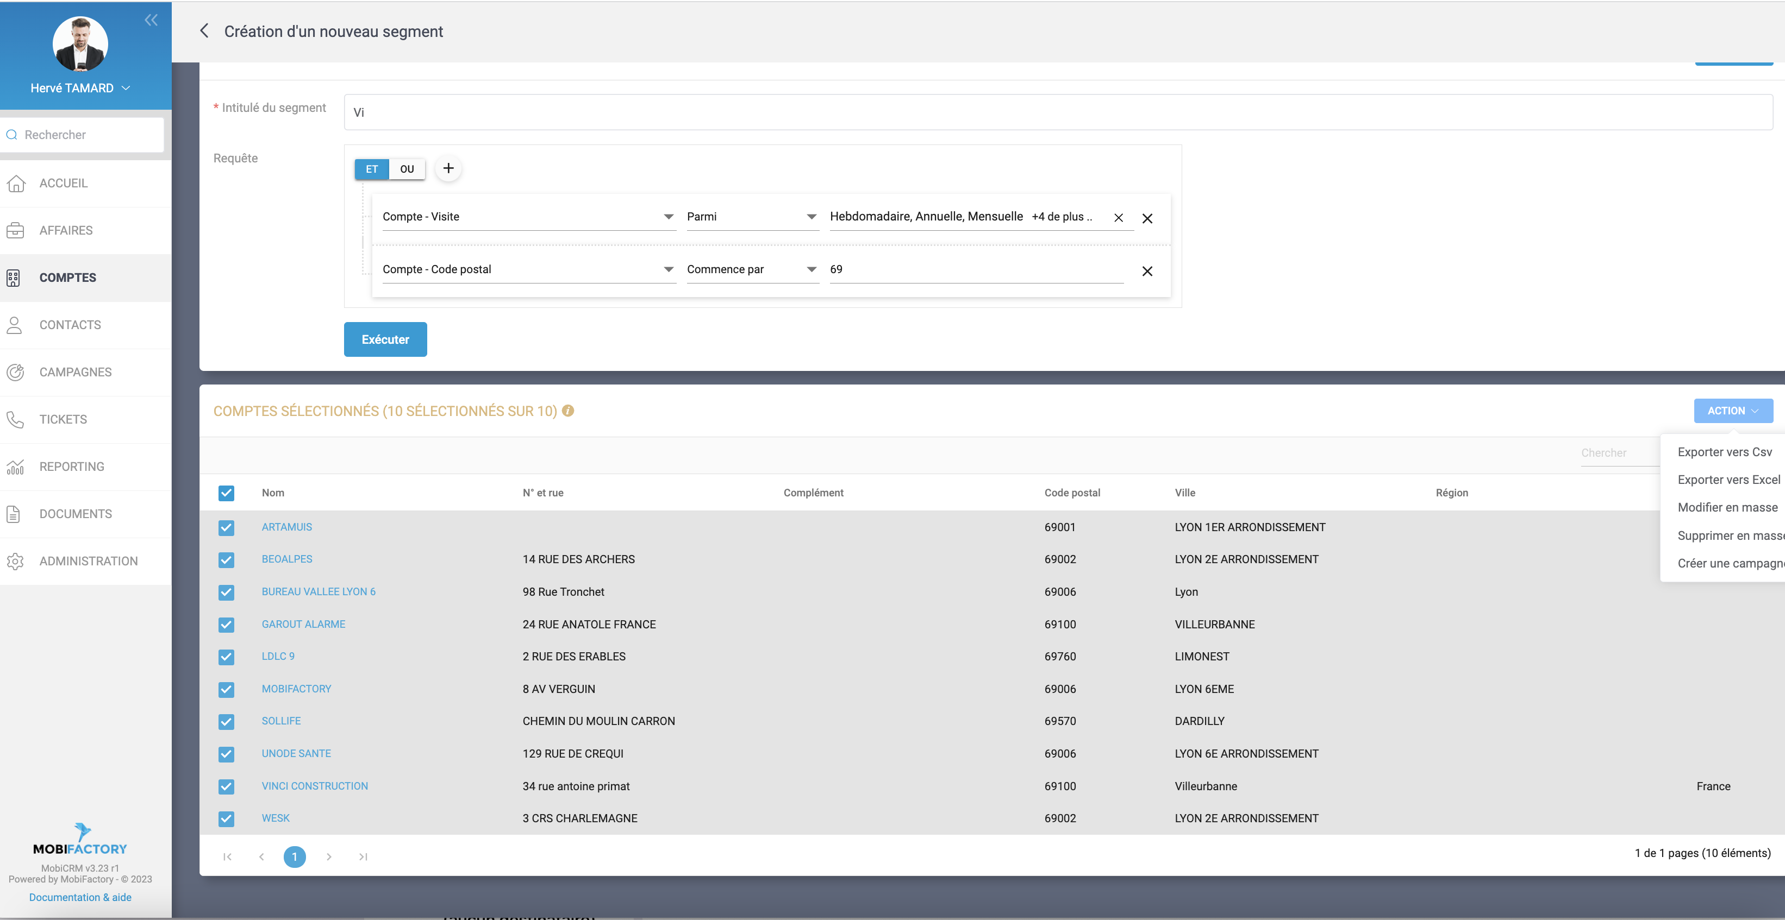
Task: Clear selected Visite values with small X
Action: click(1118, 218)
